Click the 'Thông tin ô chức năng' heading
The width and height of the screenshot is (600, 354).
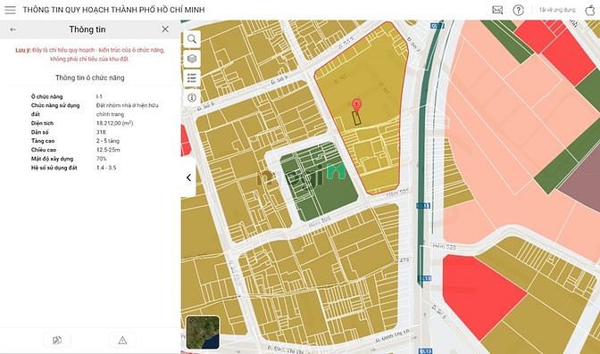(x=90, y=78)
